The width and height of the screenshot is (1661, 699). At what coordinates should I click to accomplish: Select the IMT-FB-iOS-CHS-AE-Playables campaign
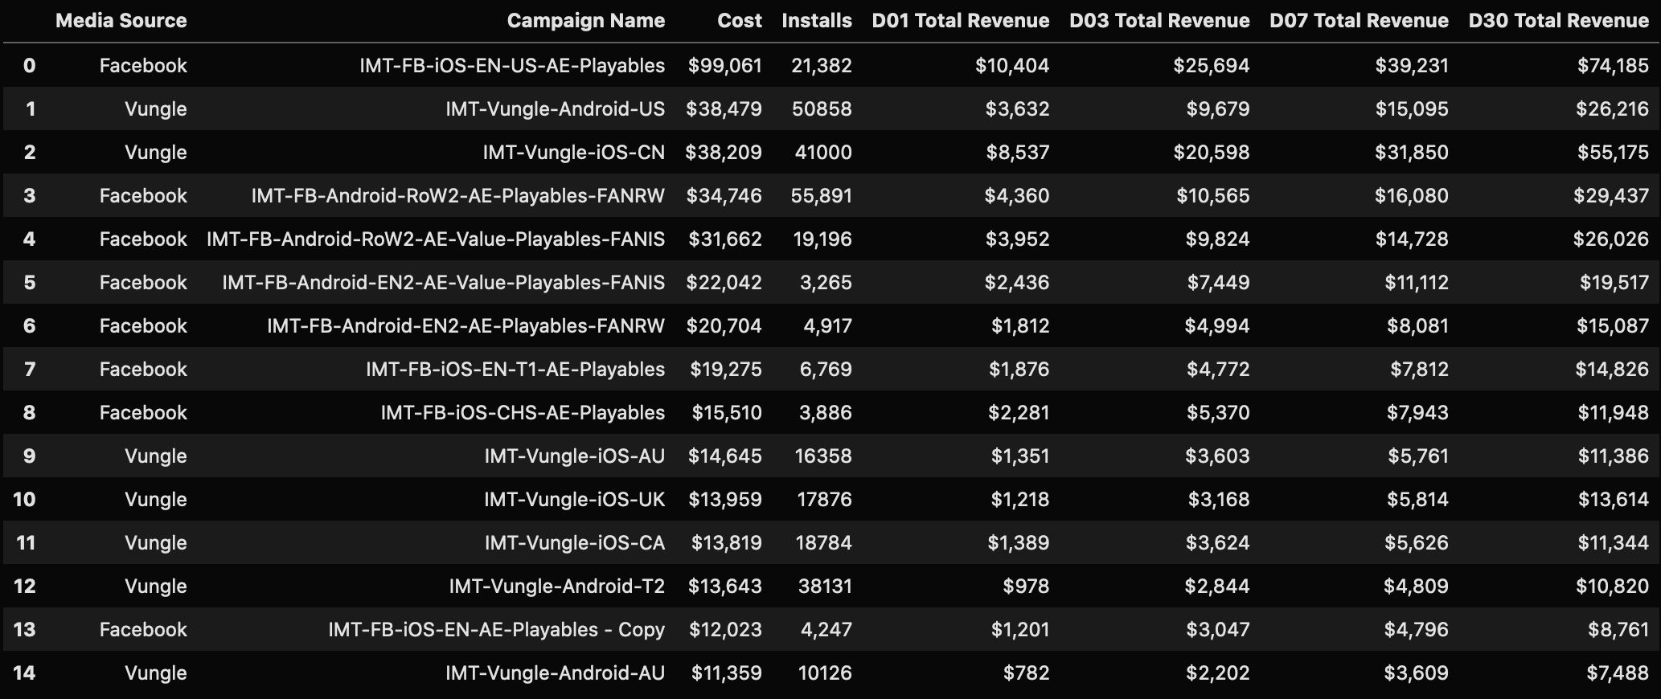[x=523, y=413]
